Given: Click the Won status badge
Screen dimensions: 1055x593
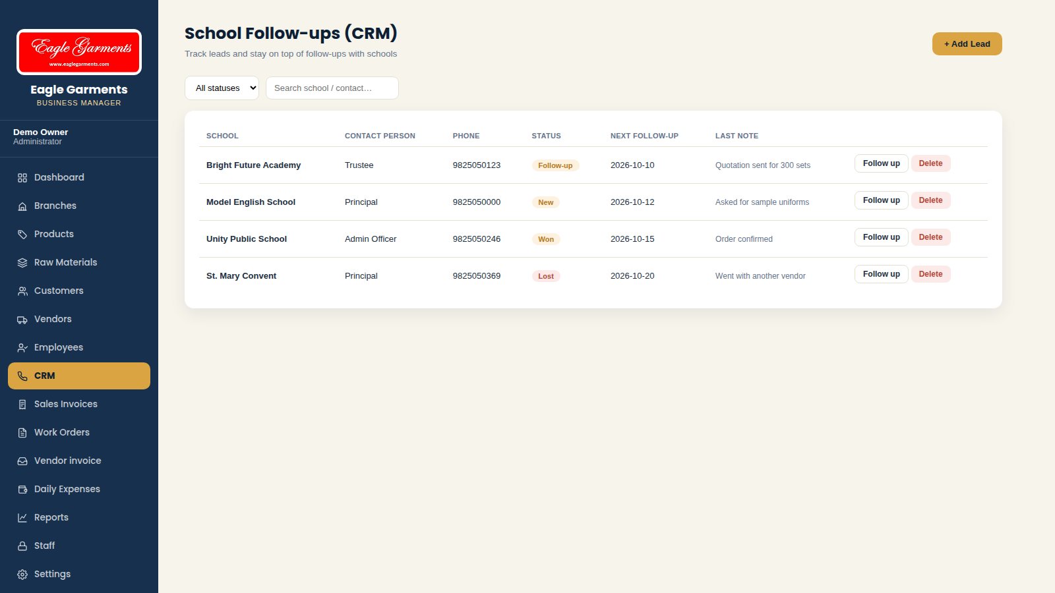Looking at the screenshot, I should tap(545, 239).
